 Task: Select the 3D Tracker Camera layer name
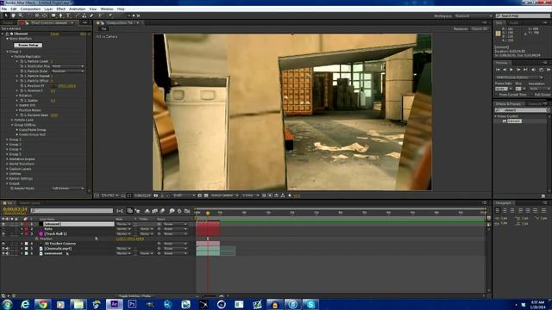[60, 244]
